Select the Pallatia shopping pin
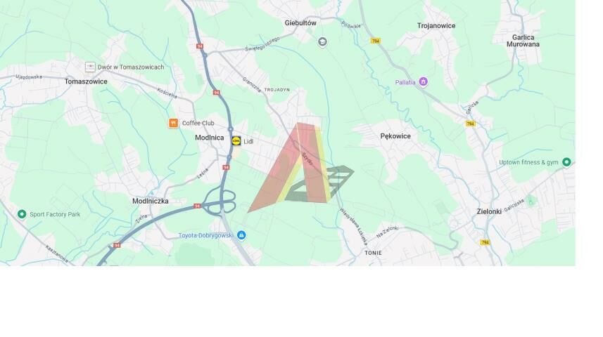The image size is (603, 337). click(424, 81)
